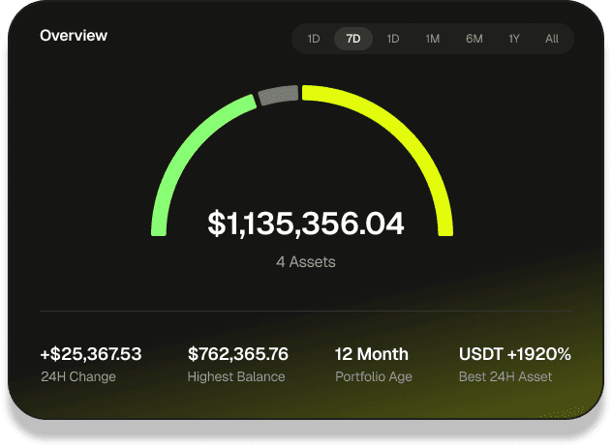
Task: Open the 4 Assets label
Action: pos(306,261)
